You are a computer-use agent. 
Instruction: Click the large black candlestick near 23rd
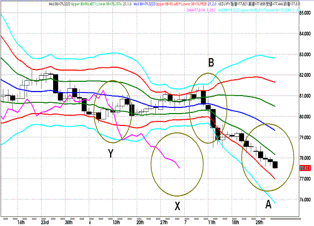click(x=55, y=84)
